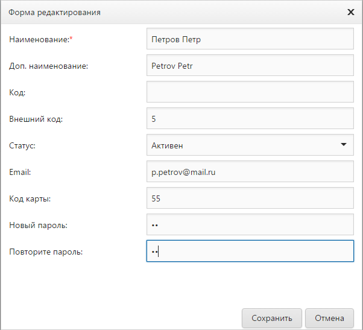Close the Форма редактирования dialog
This screenshot has height=330, width=363.
click(350, 12)
